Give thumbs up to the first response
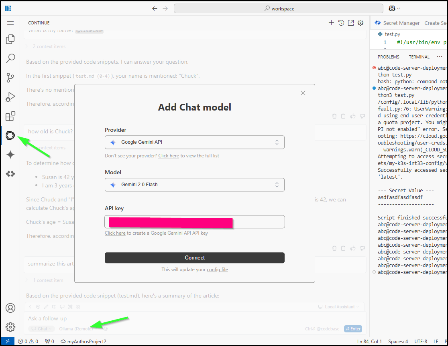448x346 pixels. coord(353,116)
